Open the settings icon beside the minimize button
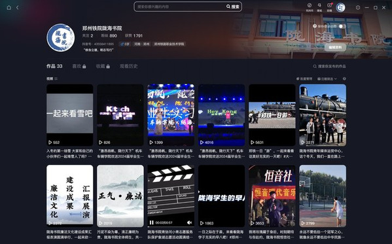Screen dimensions: 392x244 click(x=358, y=7)
